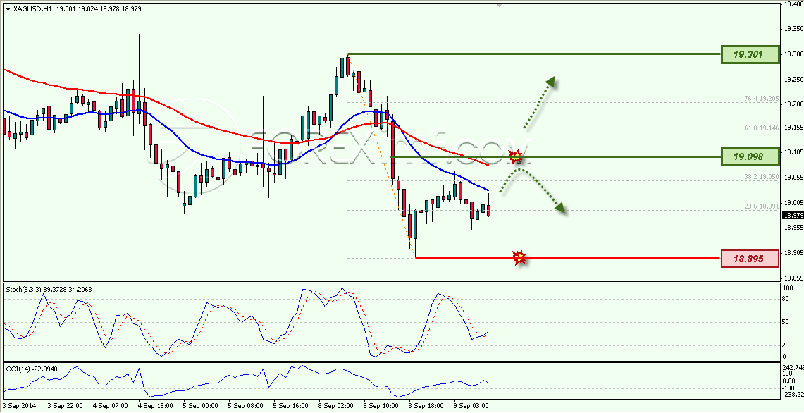Click the current price tag 18.979 on axis
The image size is (804, 413).
[793, 216]
